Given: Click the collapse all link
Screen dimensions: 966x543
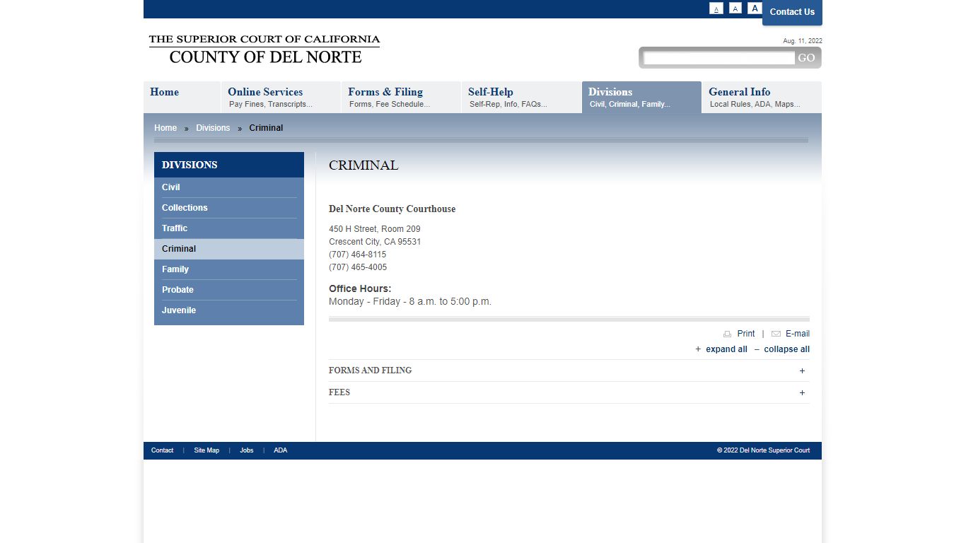Looking at the screenshot, I should click(787, 349).
